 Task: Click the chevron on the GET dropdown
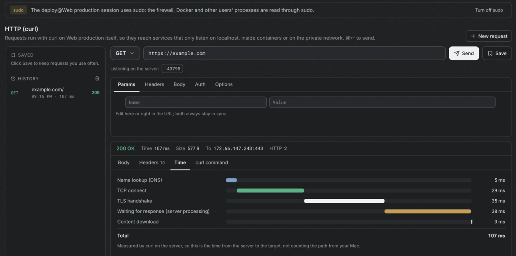tap(132, 53)
